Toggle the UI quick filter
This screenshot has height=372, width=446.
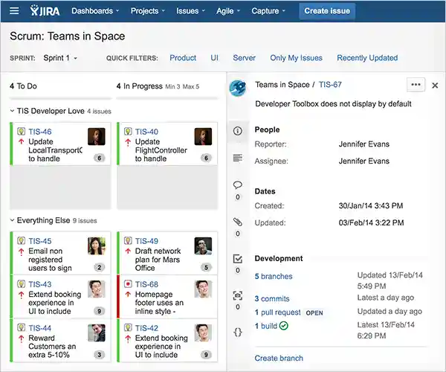(x=215, y=58)
